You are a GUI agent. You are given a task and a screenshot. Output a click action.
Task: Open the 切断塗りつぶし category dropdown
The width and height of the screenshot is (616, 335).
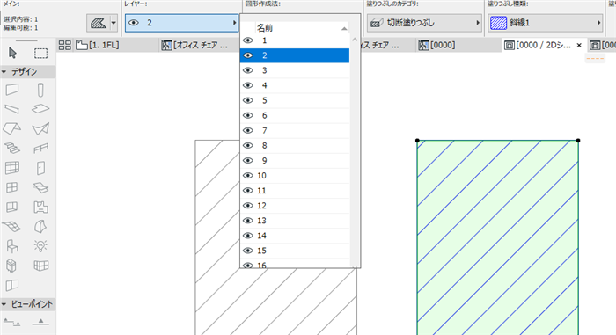424,23
